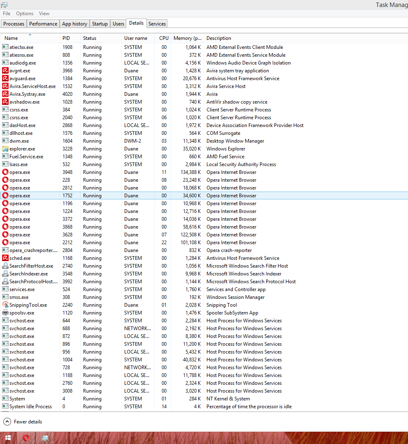Click the NT Kernel & System description
The width and height of the screenshot is (408, 444).
[x=228, y=399]
